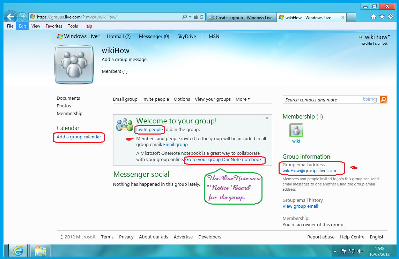Click Add a group calendar
This screenshot has width=399, height=259.
click(79, 137)
